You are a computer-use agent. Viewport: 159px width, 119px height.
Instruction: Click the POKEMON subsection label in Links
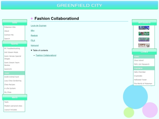pyautogui.click(x=144, y=68)
